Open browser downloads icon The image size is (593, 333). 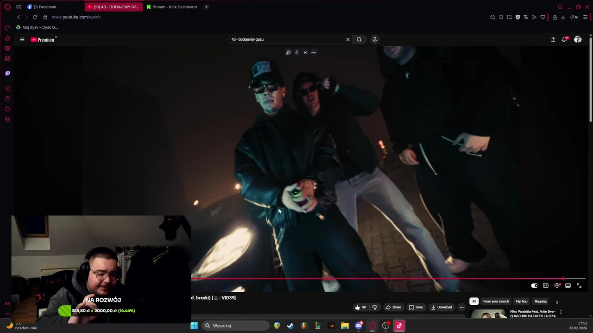click(x=563, y=17)
